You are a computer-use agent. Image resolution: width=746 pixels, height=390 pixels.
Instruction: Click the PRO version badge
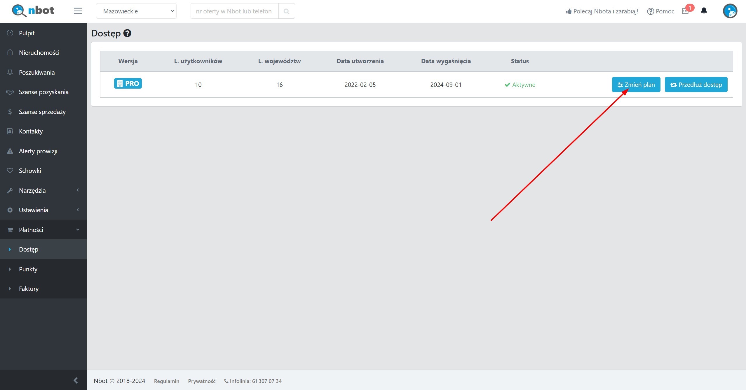pos(128,84)
